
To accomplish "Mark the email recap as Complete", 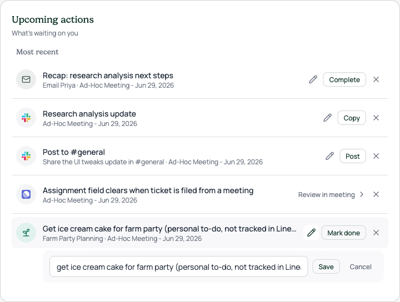I will click(x=344, y=79).
